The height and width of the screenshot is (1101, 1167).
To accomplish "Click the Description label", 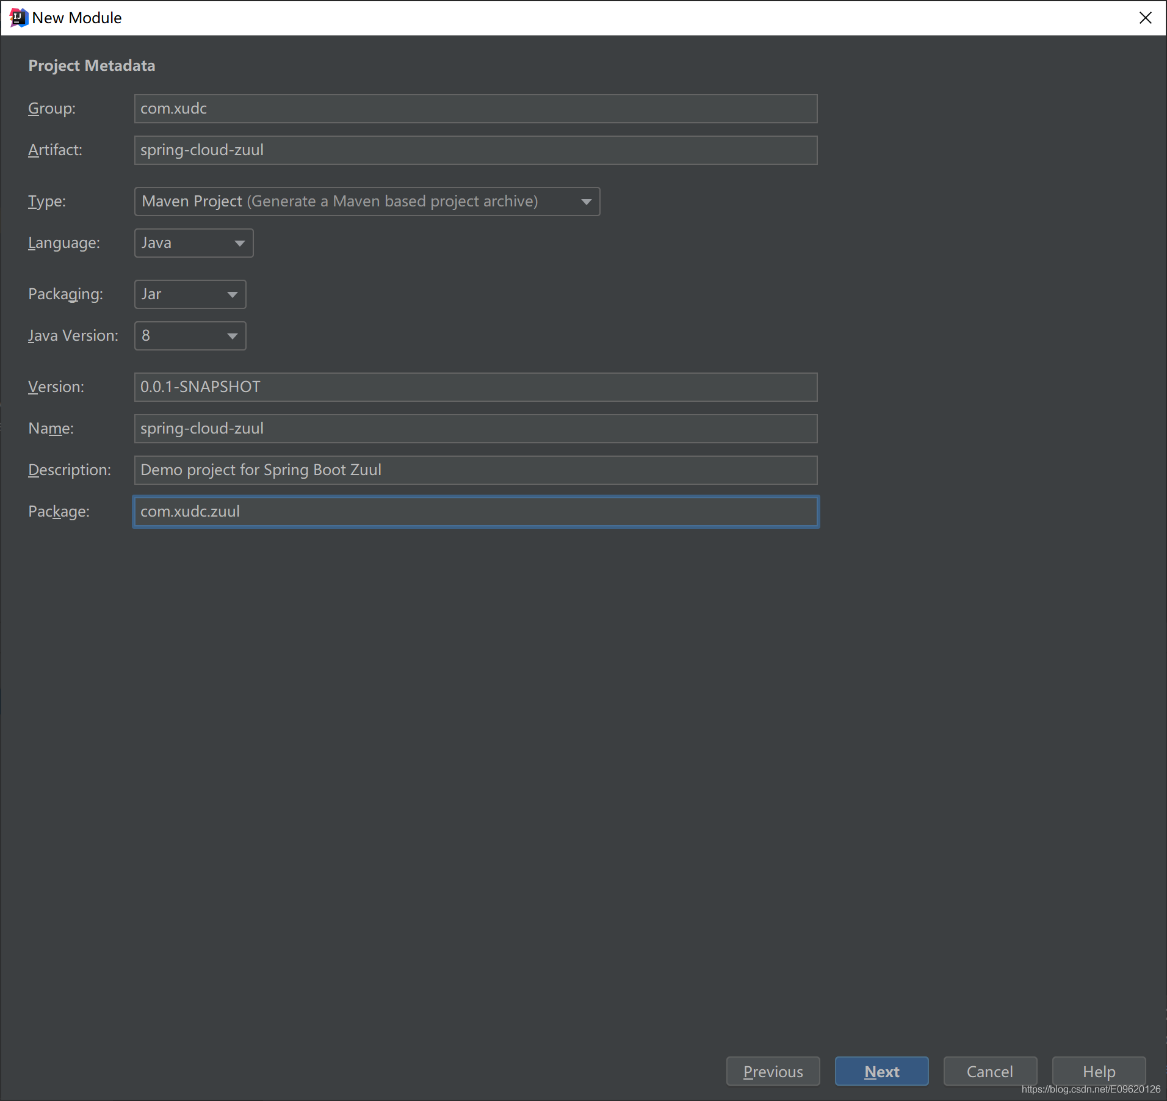I will (70, 470).
